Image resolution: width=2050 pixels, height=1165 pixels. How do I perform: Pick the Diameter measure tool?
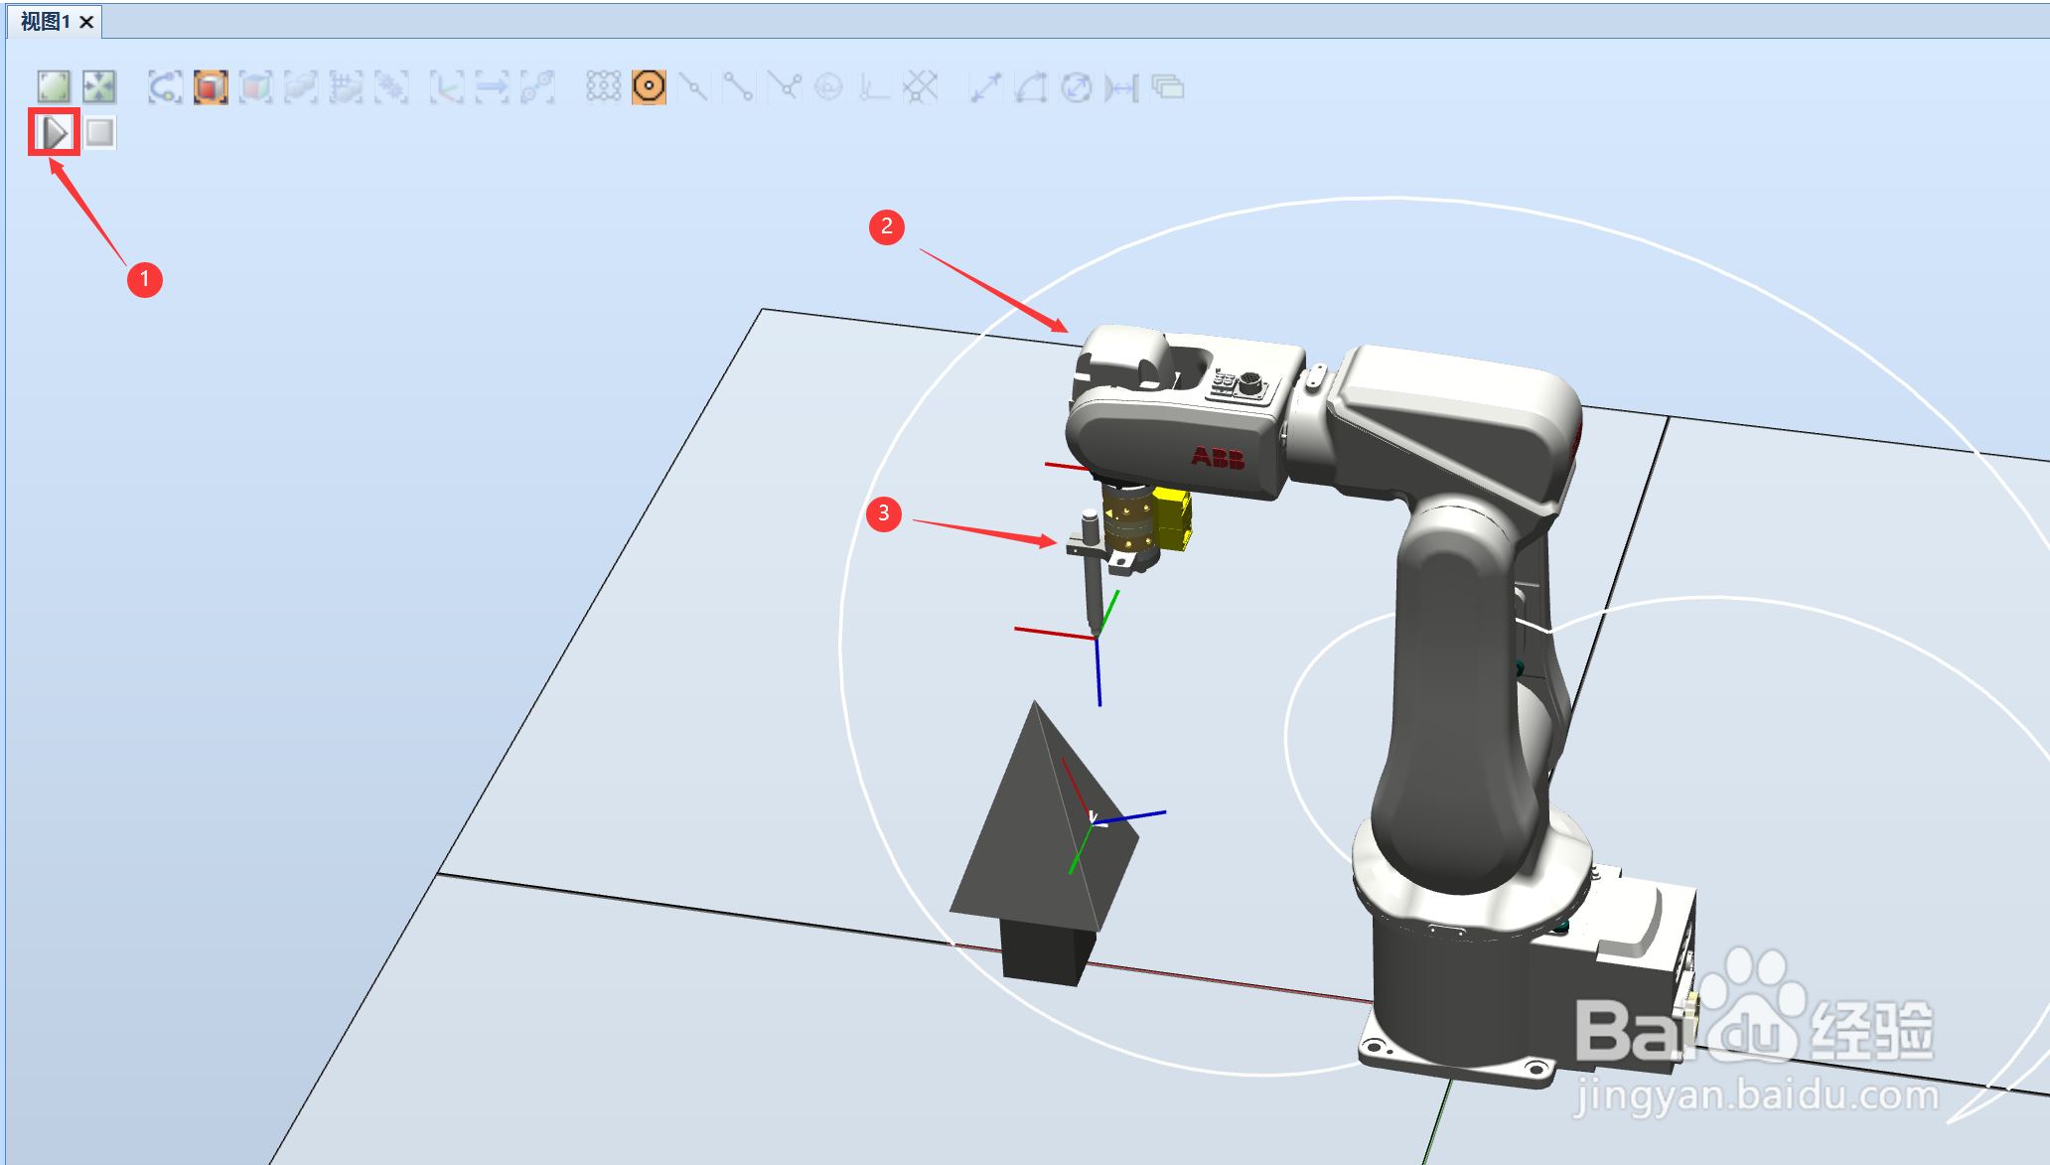(1077, 87)
